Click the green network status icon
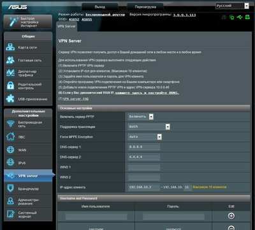Viewport: 255px width, 230px height. click(231, 17)
